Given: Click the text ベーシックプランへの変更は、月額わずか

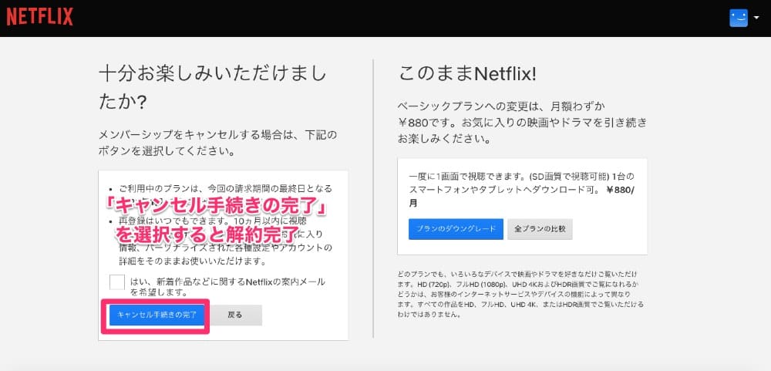Looking at the screenshot, I should pos(501,106).
